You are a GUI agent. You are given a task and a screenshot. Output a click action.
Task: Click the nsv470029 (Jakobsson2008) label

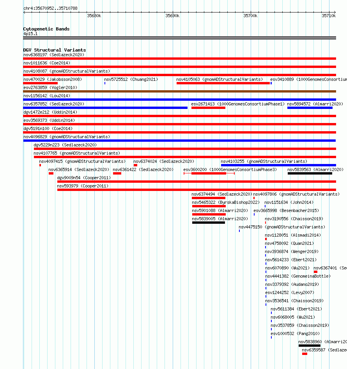tap(53, 79)
